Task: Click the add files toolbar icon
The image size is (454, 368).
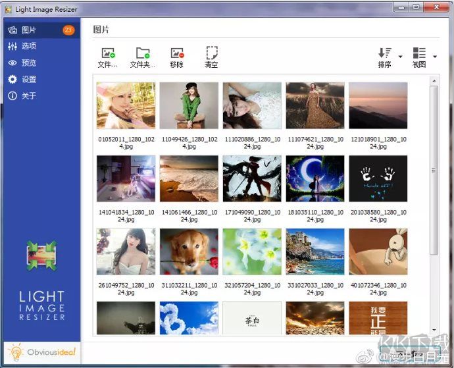Action: (108, 54)
